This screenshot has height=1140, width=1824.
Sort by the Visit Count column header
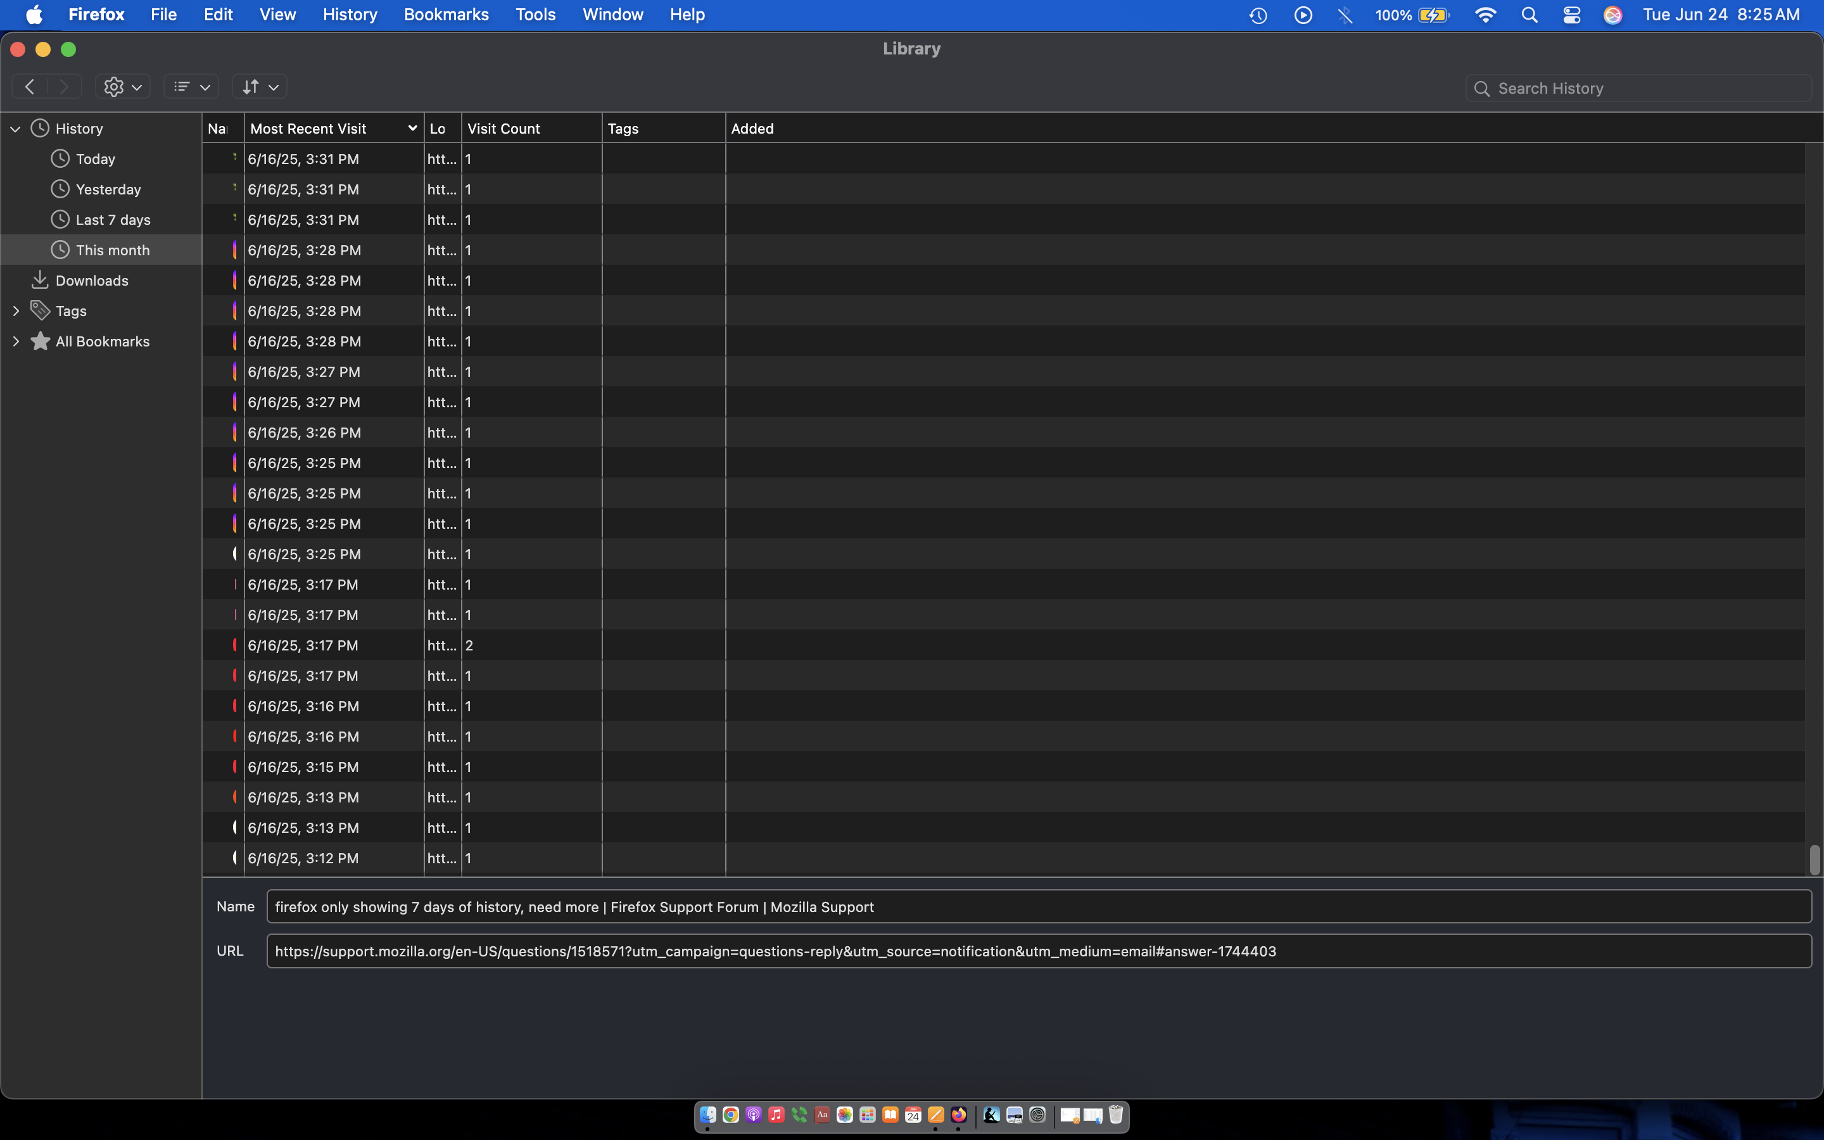[x=532, y=129]
